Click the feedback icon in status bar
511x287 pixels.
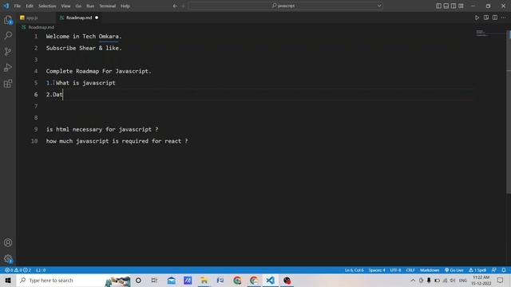pos(494,270)
